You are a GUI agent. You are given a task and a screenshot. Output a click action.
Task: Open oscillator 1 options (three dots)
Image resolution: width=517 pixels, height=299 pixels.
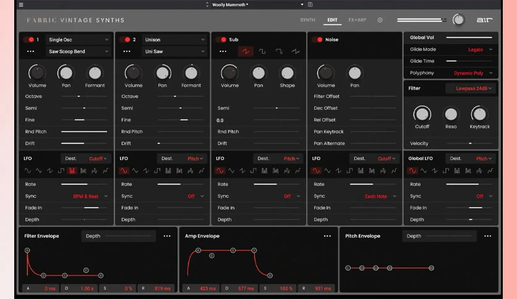point(31,51)
